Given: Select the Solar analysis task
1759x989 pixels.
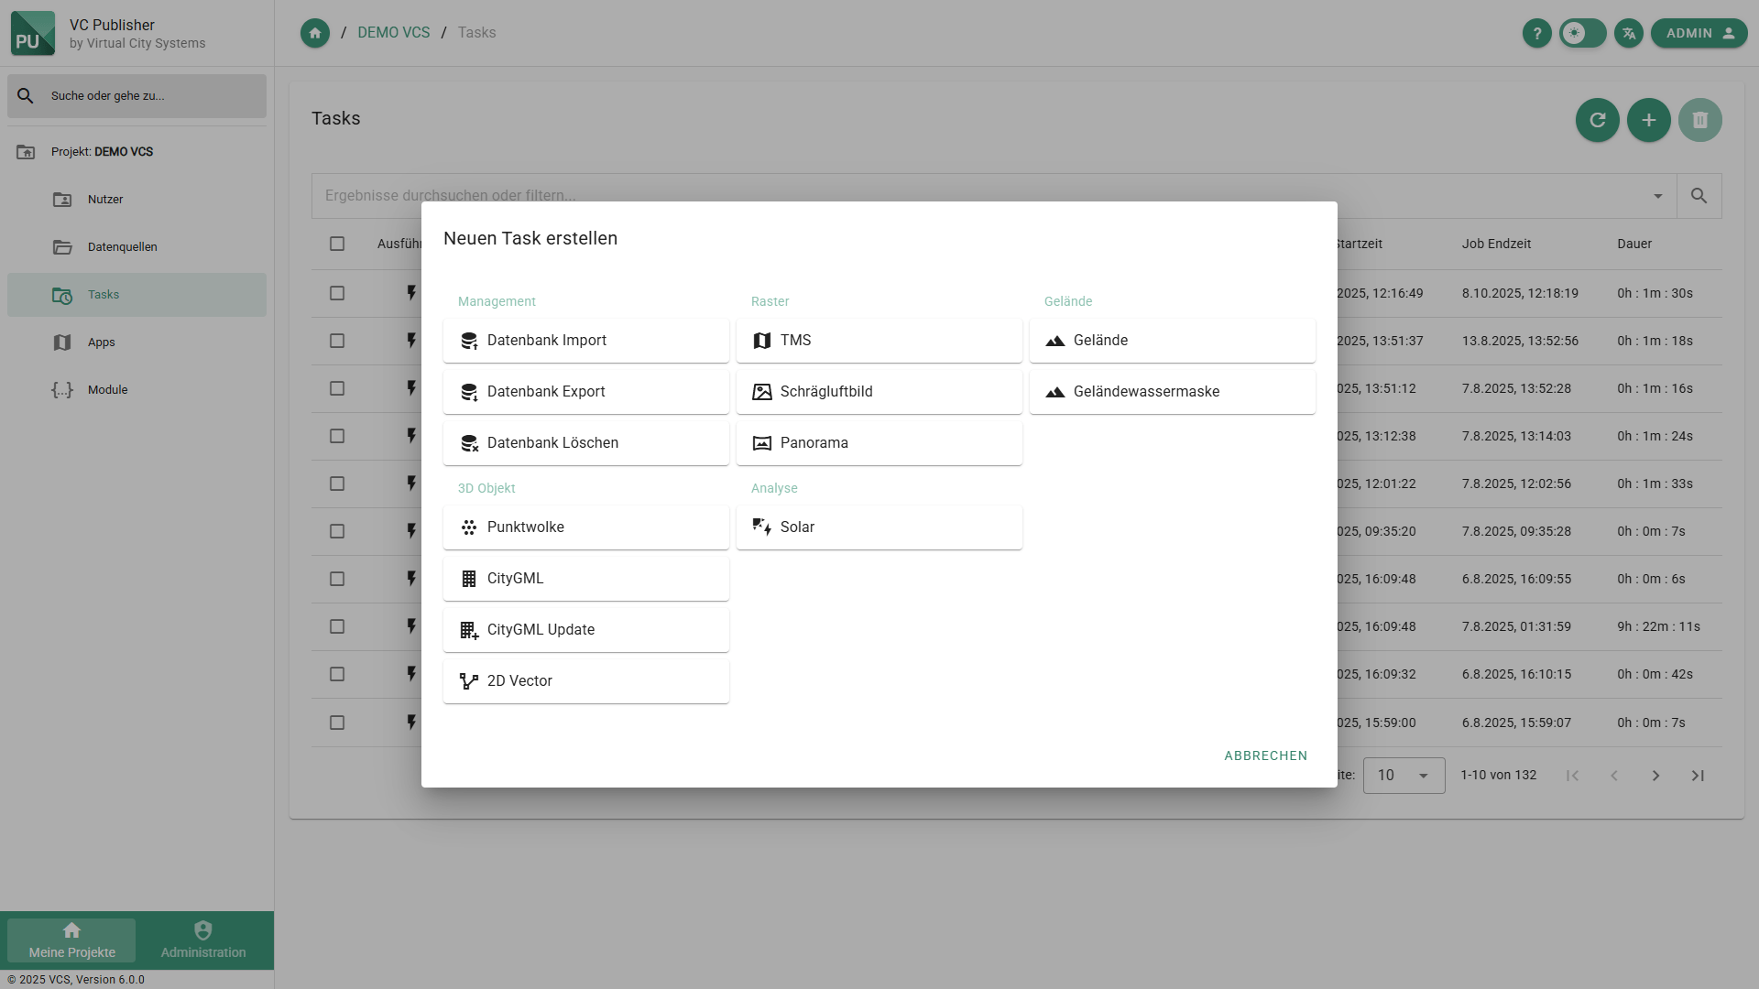Looking at the screenshot, I should (879, 527).
